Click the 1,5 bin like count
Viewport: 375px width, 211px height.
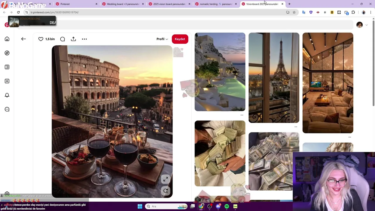tap(50, 39)
